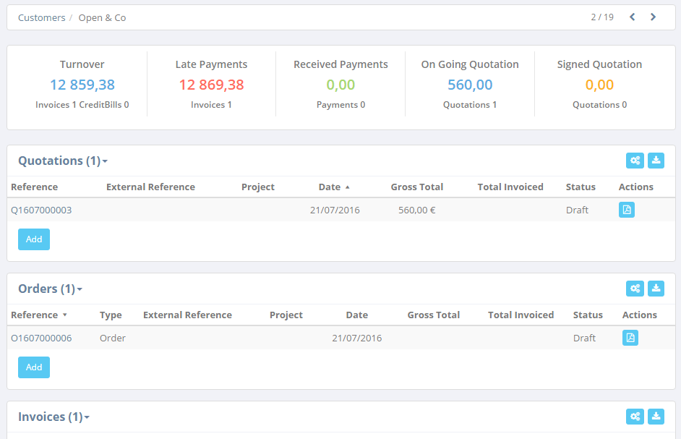This screenshot has height=439, width=681.
Task: Open Quotations panel column settings gears icon
Action: point(635,161)
